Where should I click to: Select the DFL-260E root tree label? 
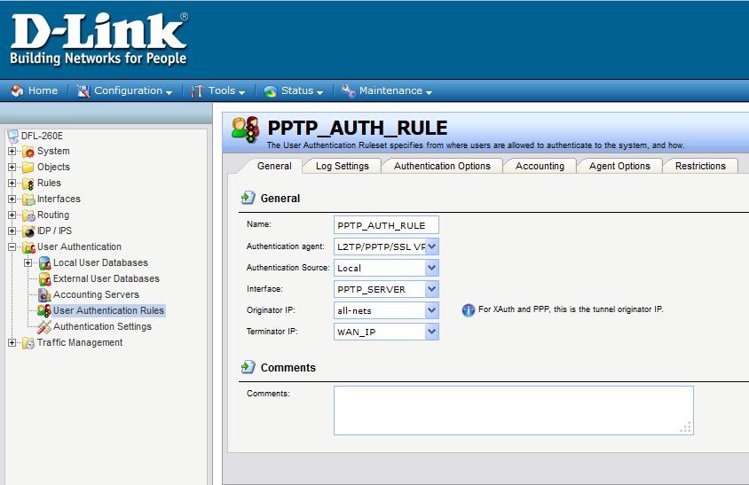tap(42, 136)
